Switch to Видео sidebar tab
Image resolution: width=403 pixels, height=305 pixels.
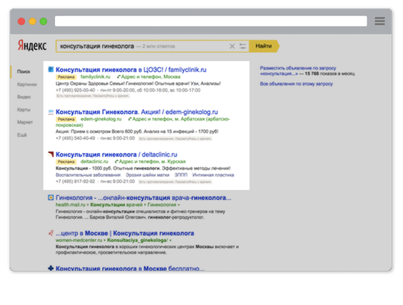(x=24, y=97)
